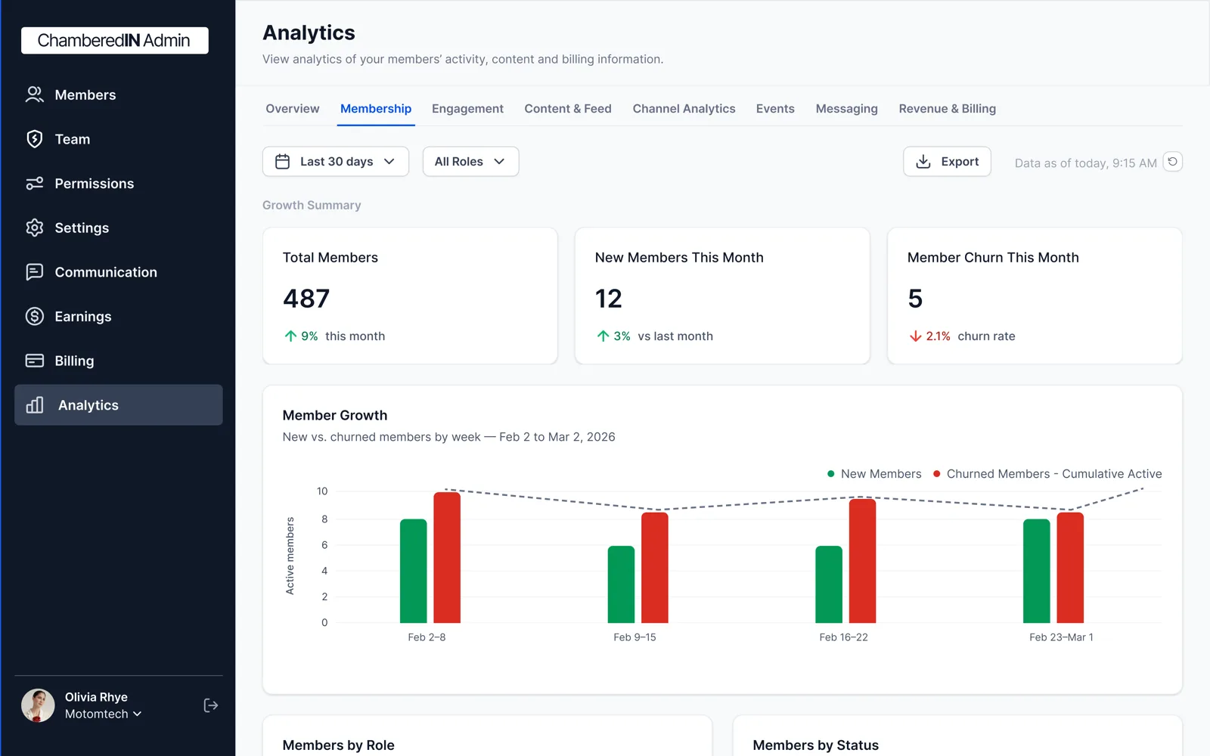Screen dimensions: 1210x756
Task: Click the Total Members value 487
Action: tap(306, 299)
